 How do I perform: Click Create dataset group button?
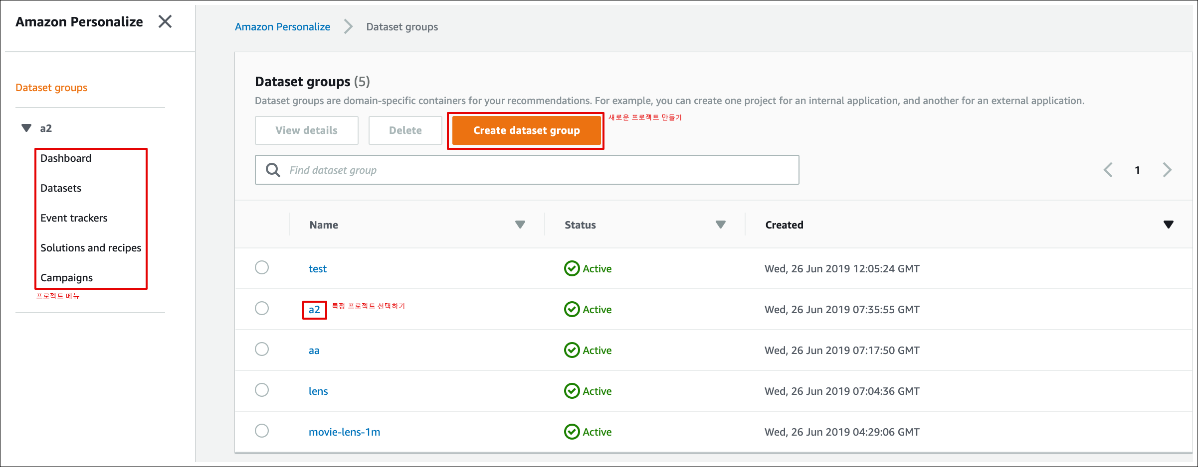coord(527,130)
